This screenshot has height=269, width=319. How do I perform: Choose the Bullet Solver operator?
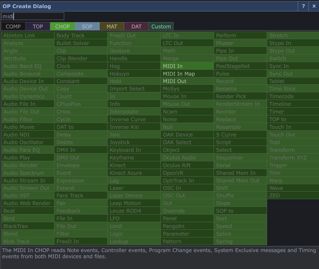pos(81,43)
